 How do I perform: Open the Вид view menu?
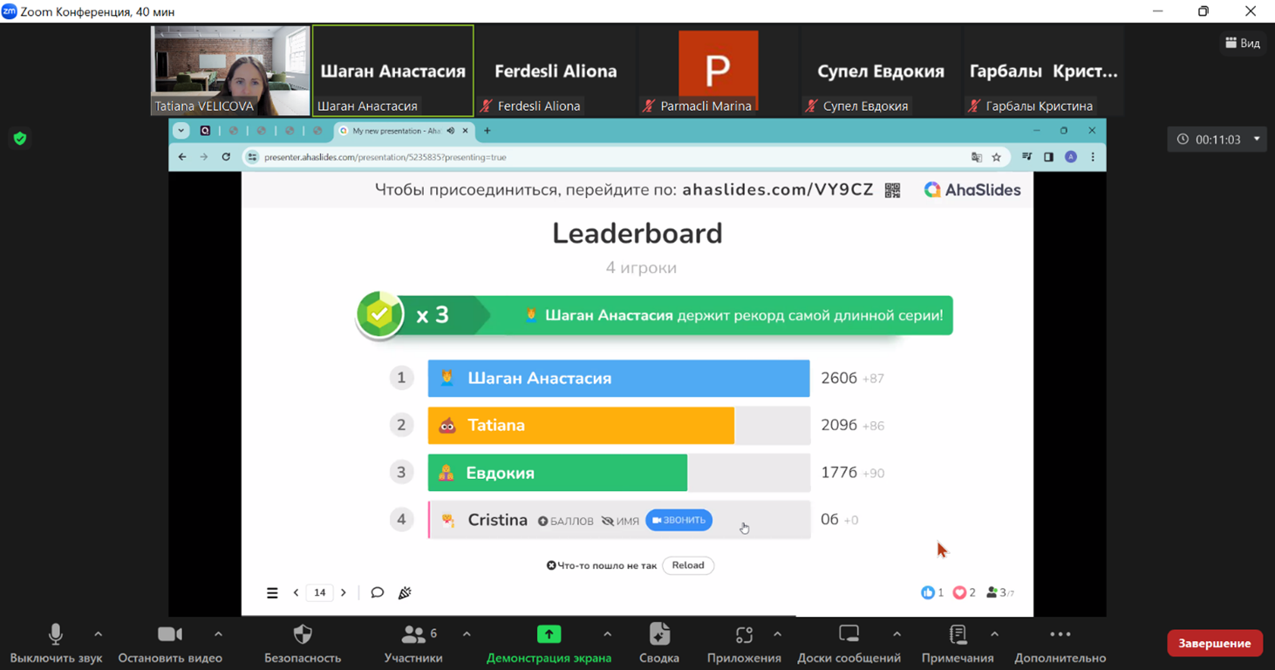pyautogui.click(x=1243, y=43)
